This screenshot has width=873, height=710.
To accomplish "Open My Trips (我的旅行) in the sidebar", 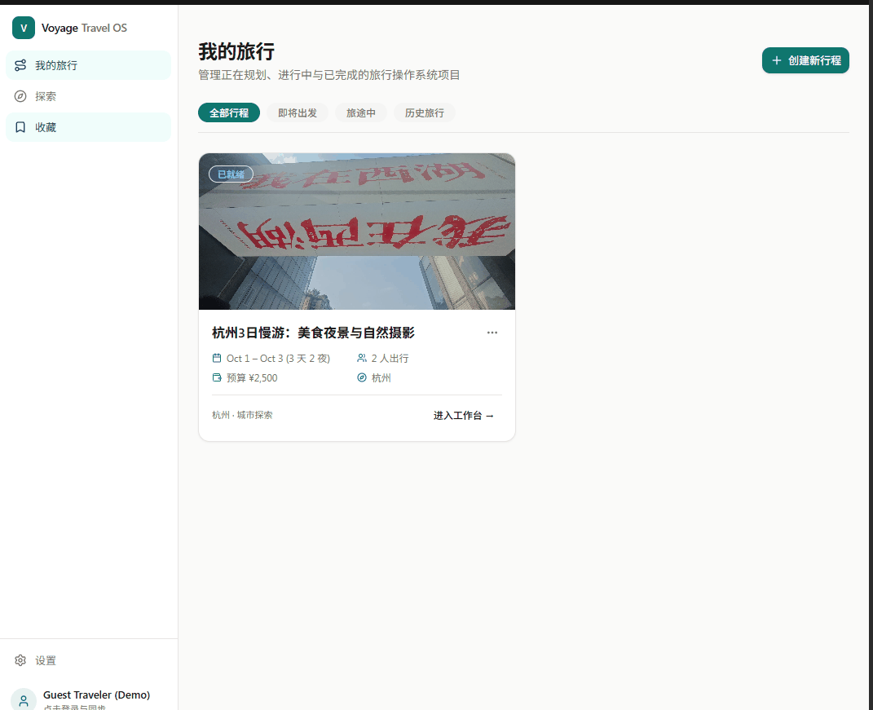I will pyautogui.click(x=89, y=65).
